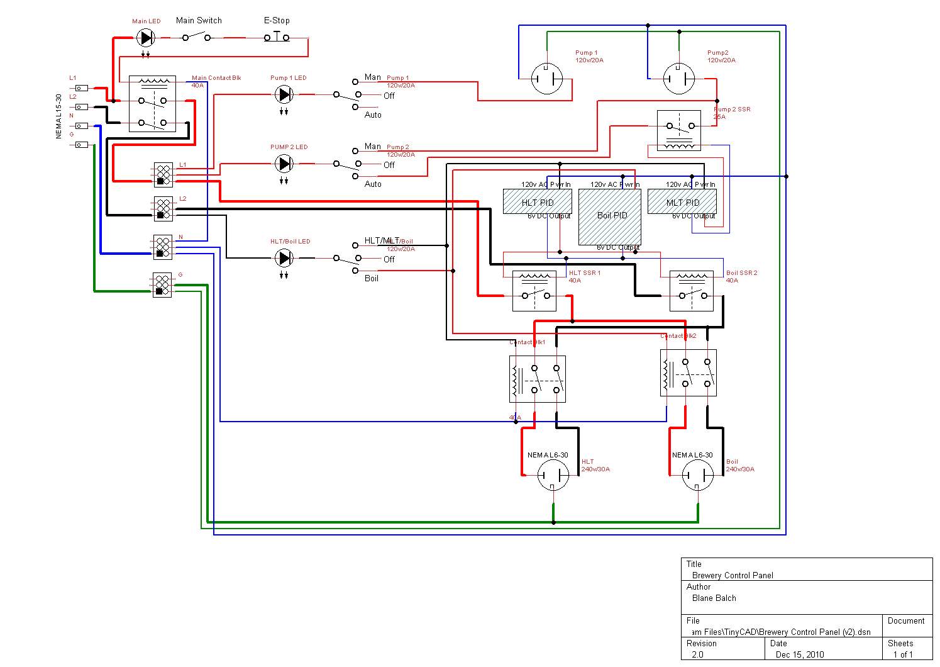
Task: Click the 'HLT SSR 1' label
Action: pos(585,273)
